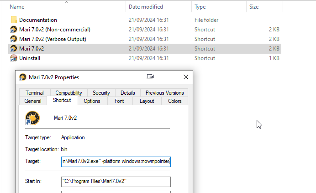Sort files by Name column header
This screenshot has height=193, width=316.
coord(17,7)
